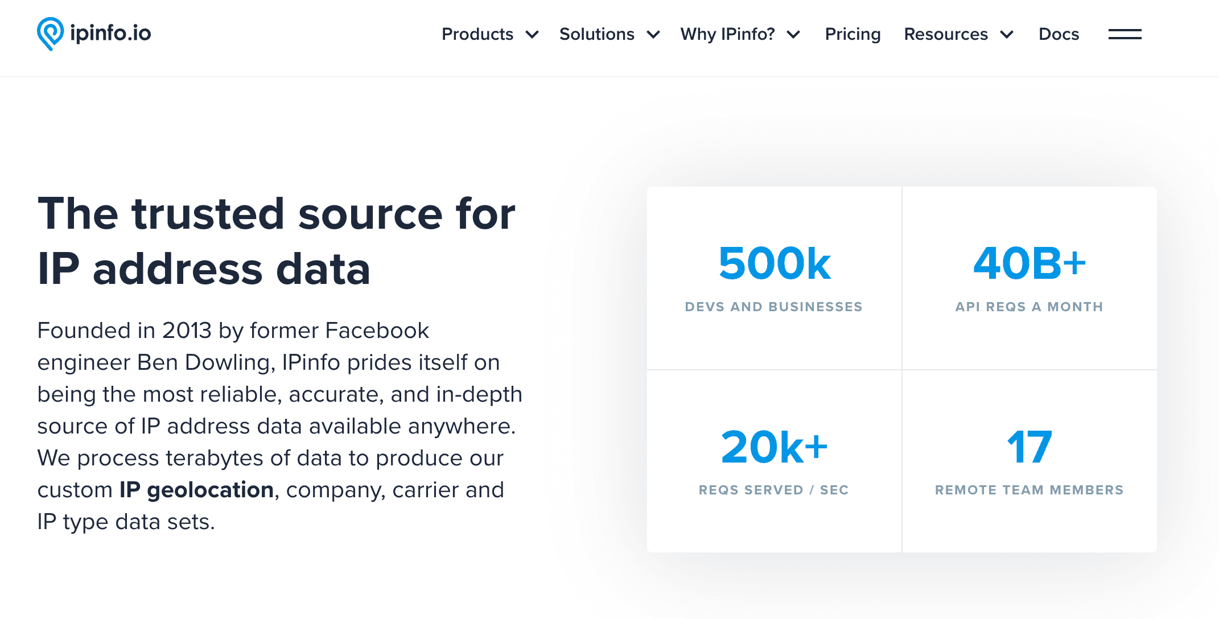This screenshot has width=1219, height=619.
Task: Follow the bold IP geolocation link
Action: pyautogui.click(x=196, y=490)
